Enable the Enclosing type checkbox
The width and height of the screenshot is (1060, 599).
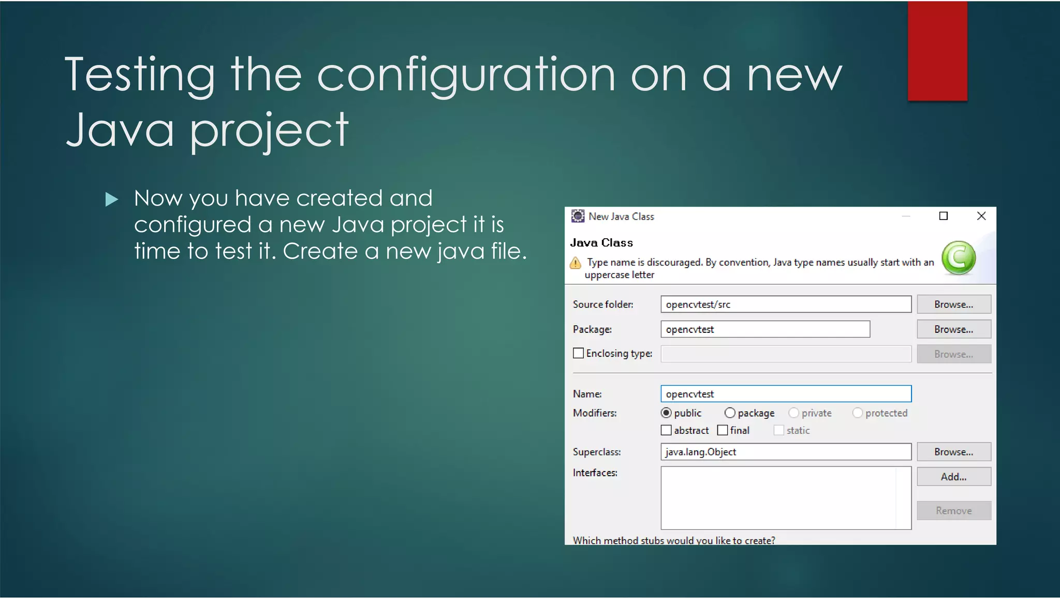click(579, 353)
